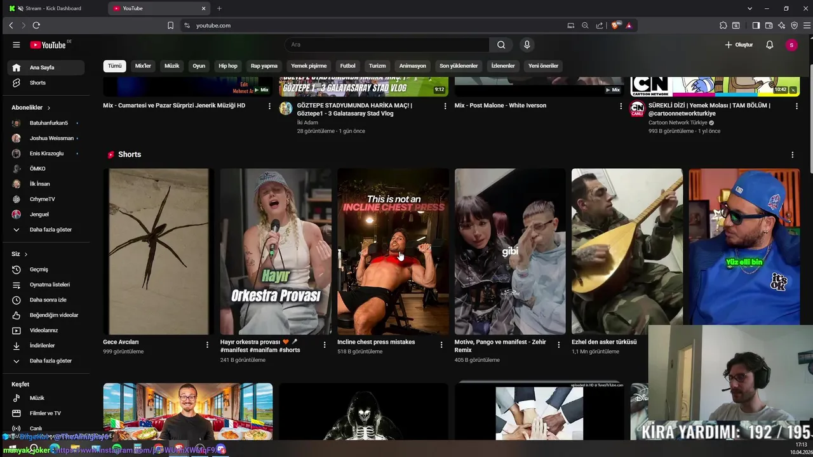The height and width of the screenshot is (457, 813).
Task: Bookmark this page in address bar
Action: click(170, 25)
